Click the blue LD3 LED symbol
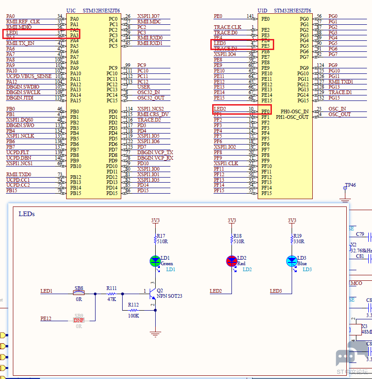The width and height of the screenshot is (372, 379). tap(292, 261)
